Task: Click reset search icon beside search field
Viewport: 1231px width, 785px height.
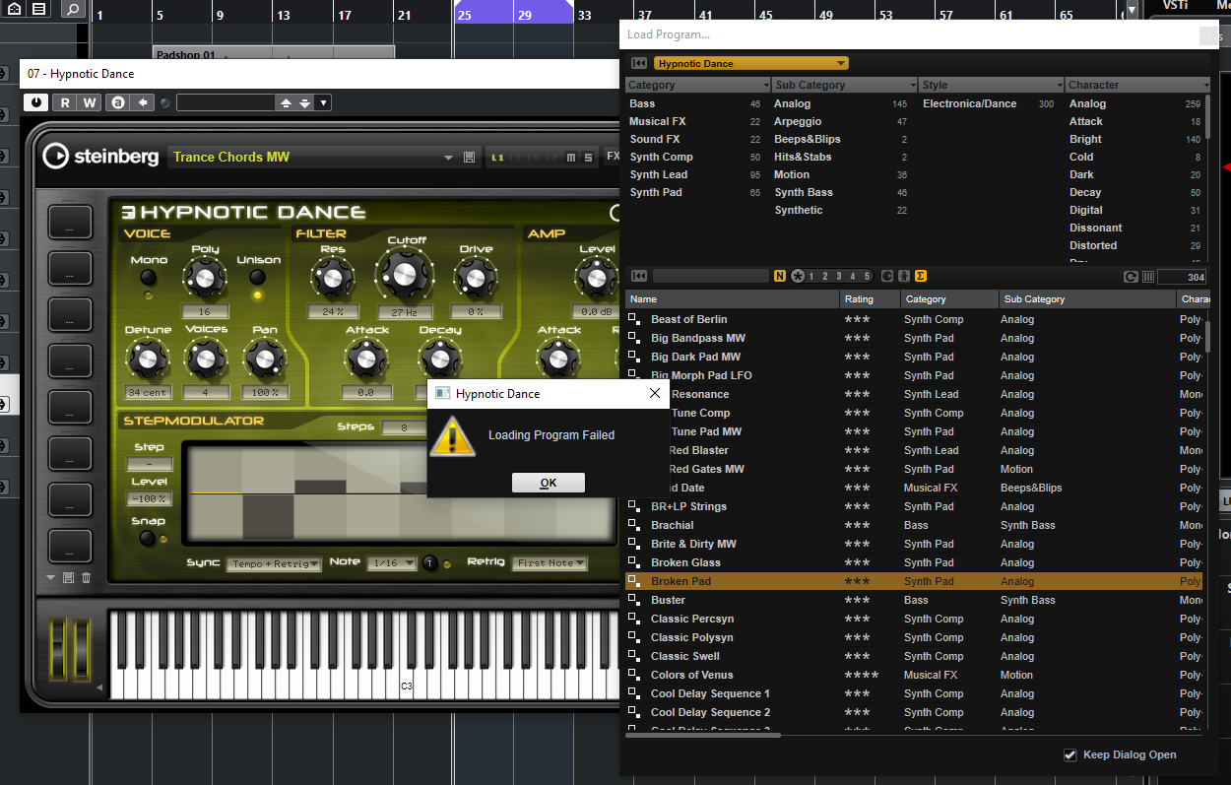Action: pyautogui.click(x=639, y=276)
